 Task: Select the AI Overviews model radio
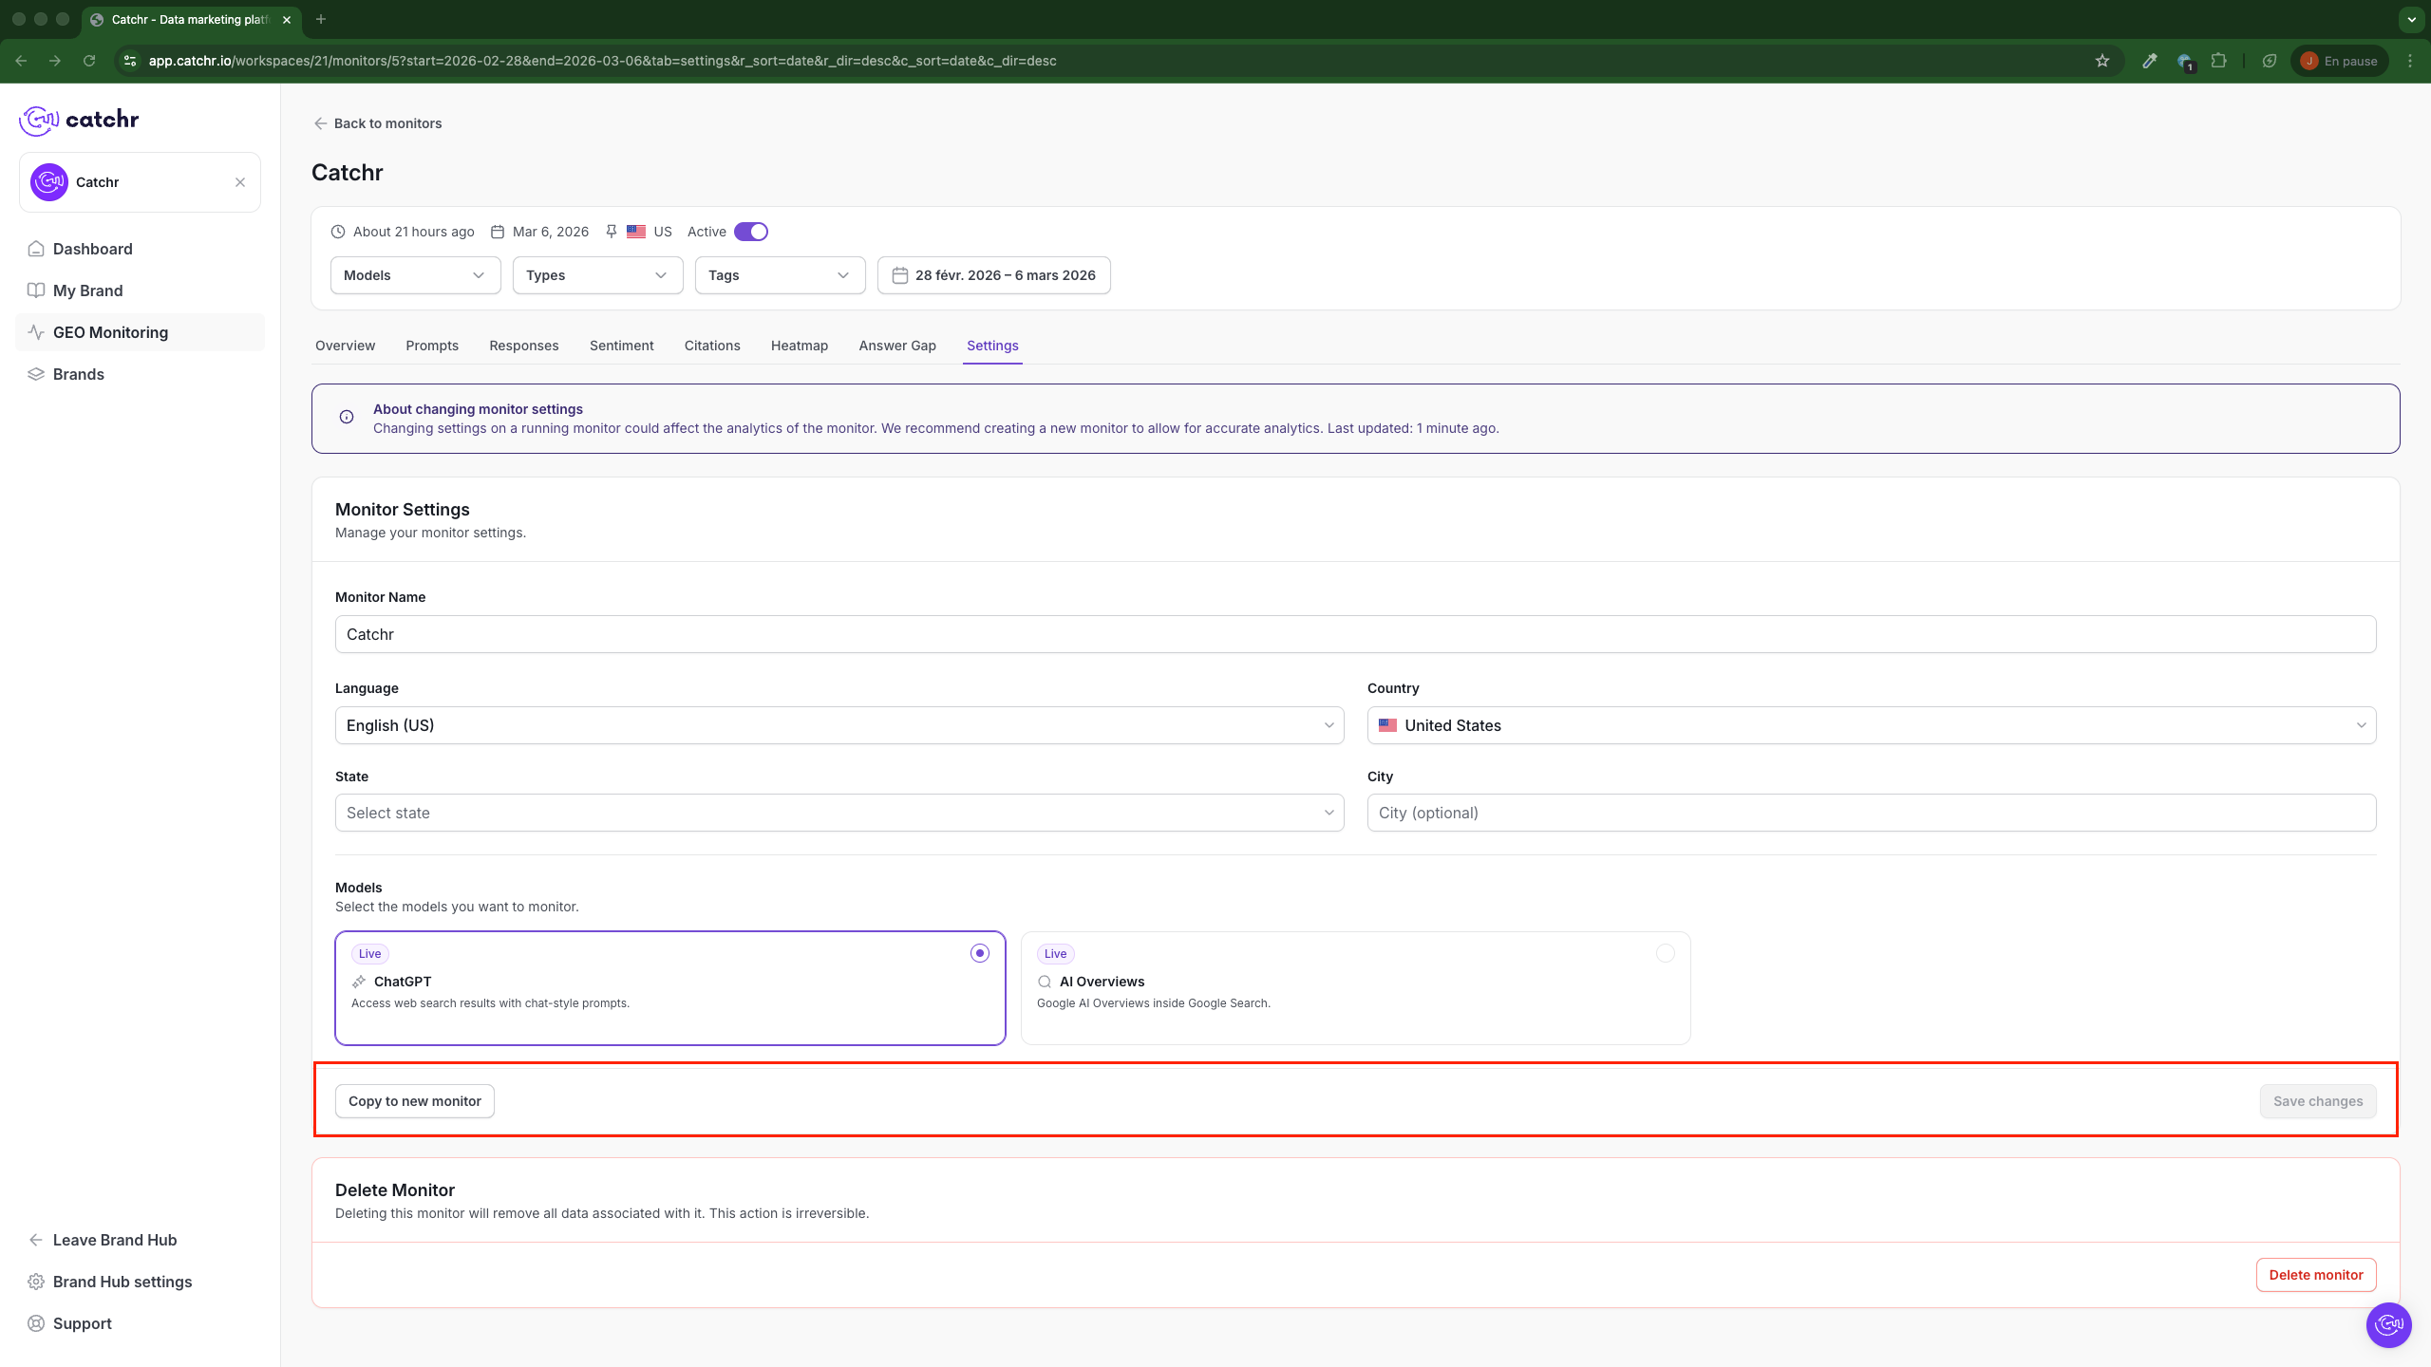tap(1665, 953)
